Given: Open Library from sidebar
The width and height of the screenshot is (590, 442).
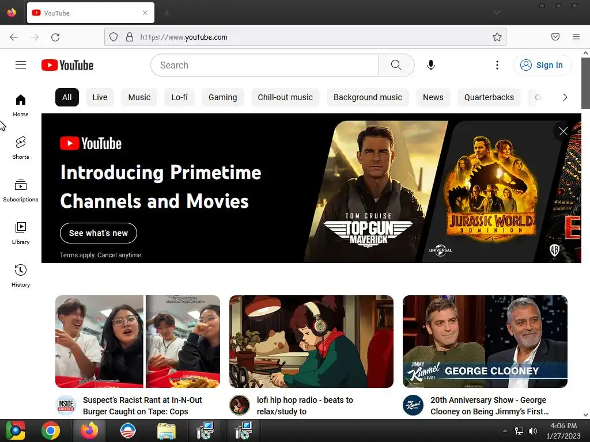Looking at the screenshot, I should pyautogui.click(x=21, y=234).
